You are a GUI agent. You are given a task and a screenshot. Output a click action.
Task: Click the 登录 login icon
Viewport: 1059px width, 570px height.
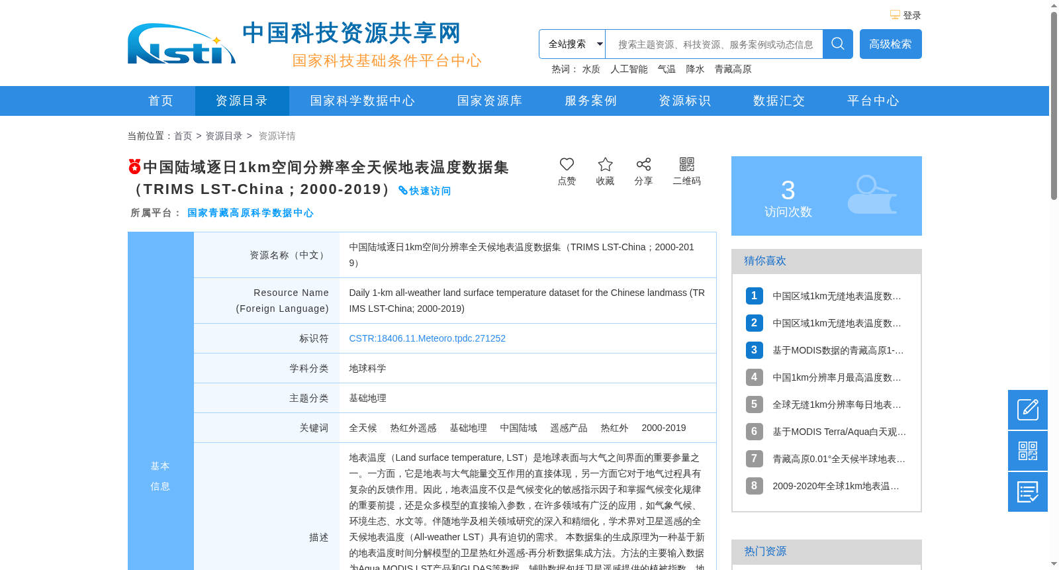click(895, 15)
